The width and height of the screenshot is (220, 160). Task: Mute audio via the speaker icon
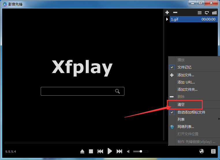128,151
